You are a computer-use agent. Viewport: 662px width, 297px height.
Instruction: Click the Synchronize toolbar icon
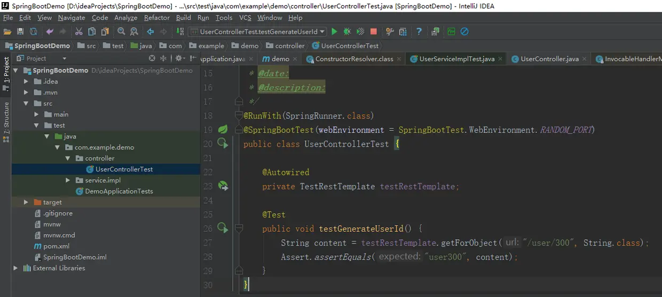point(34,32)
